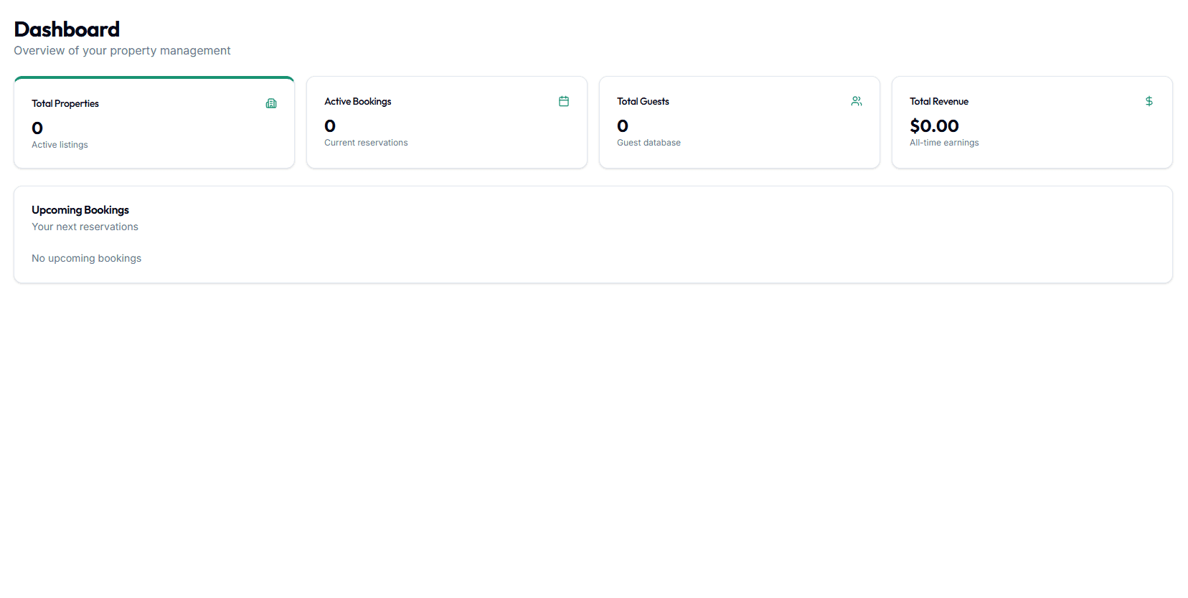The width and height of the screenshot is (1188, 598).
Task: Click the building icon in Total Properties card
Action: click(x=271, y=103)
